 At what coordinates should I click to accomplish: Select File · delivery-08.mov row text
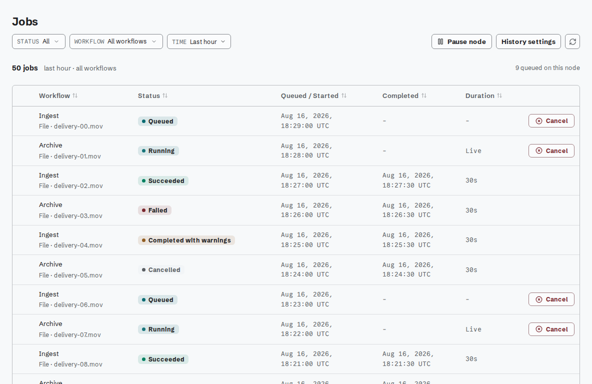click(x=70, y=364)
